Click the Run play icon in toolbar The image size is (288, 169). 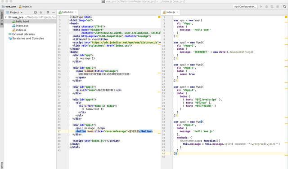[261, 7]
